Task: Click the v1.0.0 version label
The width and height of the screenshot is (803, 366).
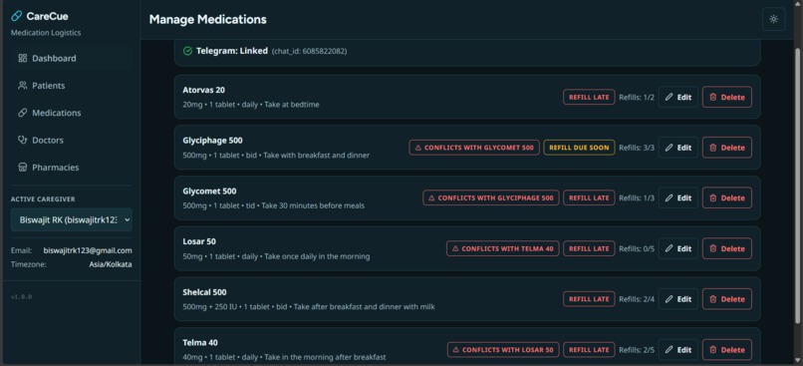Action: [x=21, y=297]
